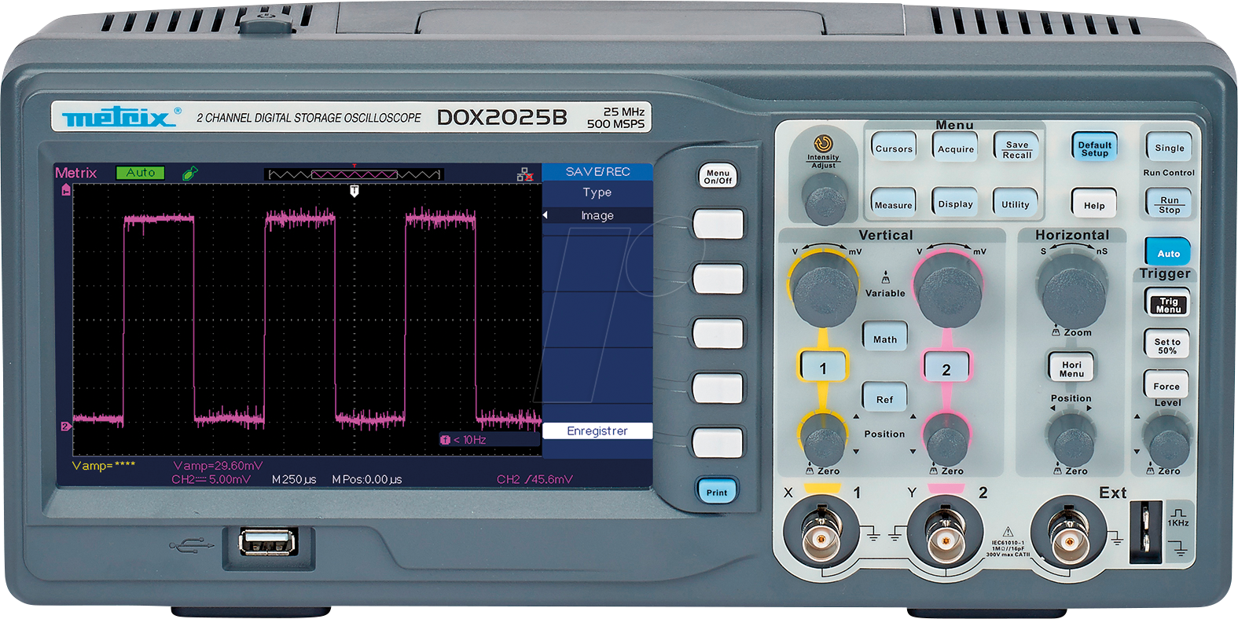Click the fourth blank softkey
The image size is (1238, 619).
pos(718,388)
